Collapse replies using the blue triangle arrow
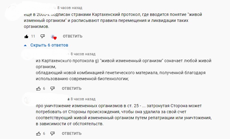 [25, 45]
